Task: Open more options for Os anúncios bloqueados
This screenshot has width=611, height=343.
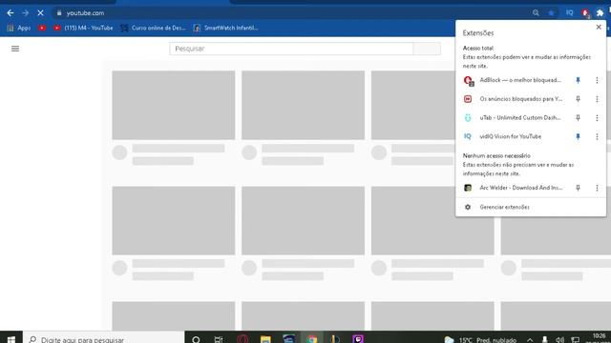Action: [x=597, y=99]
